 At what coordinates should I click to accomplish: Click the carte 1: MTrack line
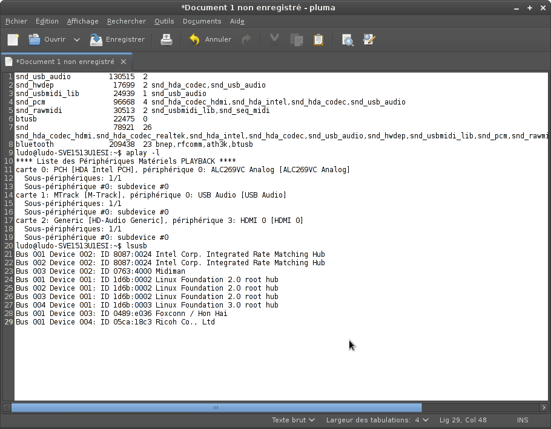(x=151, y=195)
